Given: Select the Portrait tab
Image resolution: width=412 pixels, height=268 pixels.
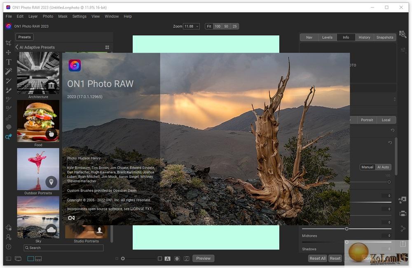Looking at the screenshot, I should coord(367,120).
